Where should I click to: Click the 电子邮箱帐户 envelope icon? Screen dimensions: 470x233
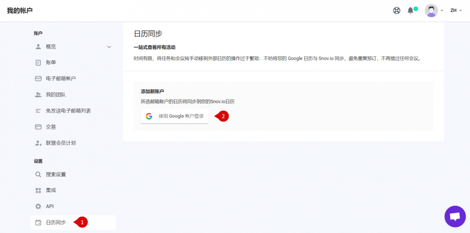point(38,78)
